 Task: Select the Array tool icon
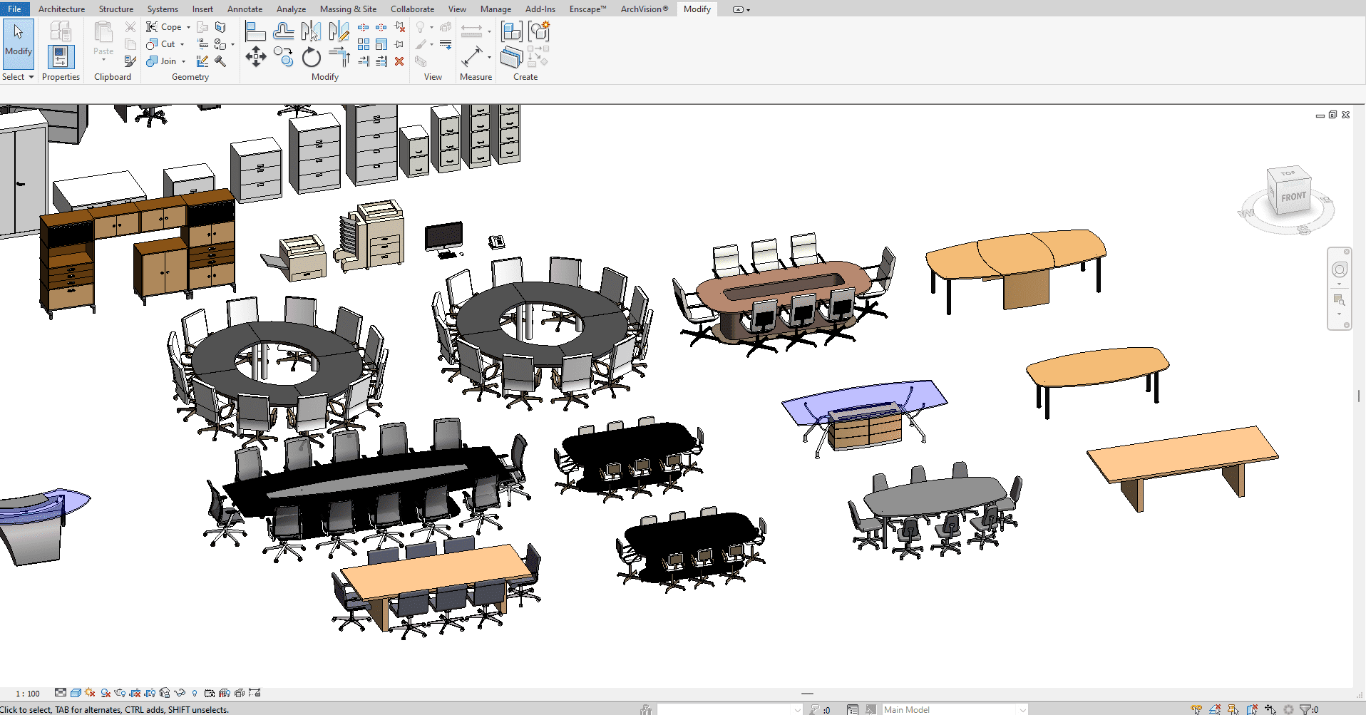[364, 44]
